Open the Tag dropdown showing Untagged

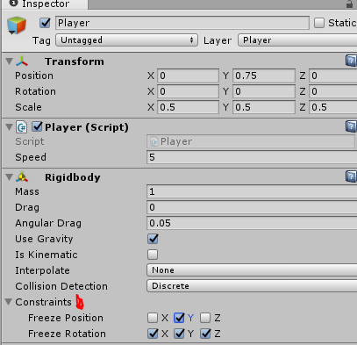coord(126,40)
